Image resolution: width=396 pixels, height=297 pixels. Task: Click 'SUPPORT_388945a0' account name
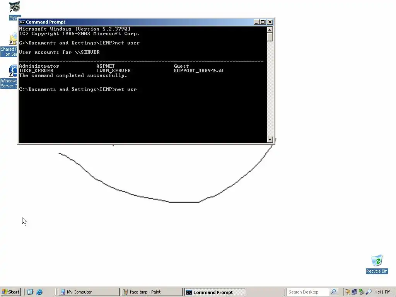point(198,71)
